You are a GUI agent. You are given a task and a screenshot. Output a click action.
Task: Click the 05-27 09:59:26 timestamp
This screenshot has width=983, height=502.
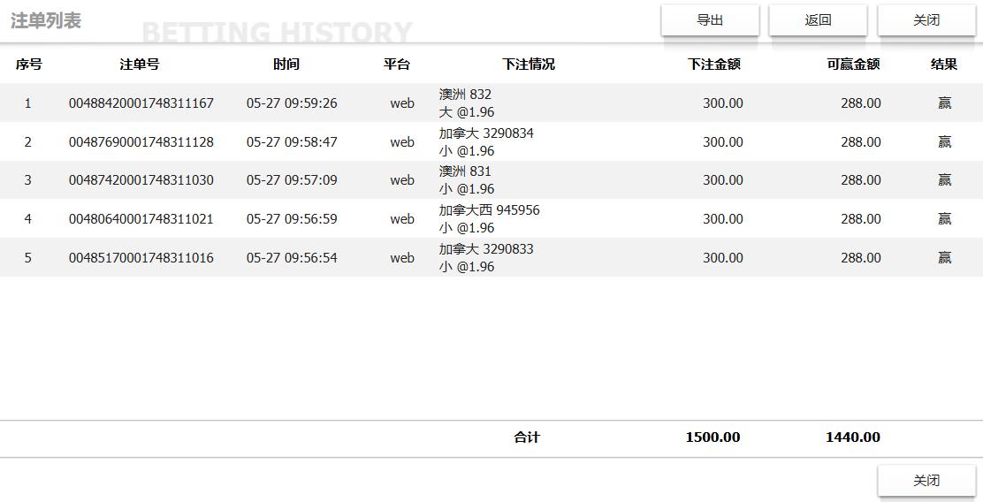click(292, 103)
